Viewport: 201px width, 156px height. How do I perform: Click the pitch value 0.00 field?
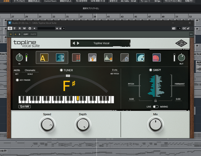pos(131,99)
